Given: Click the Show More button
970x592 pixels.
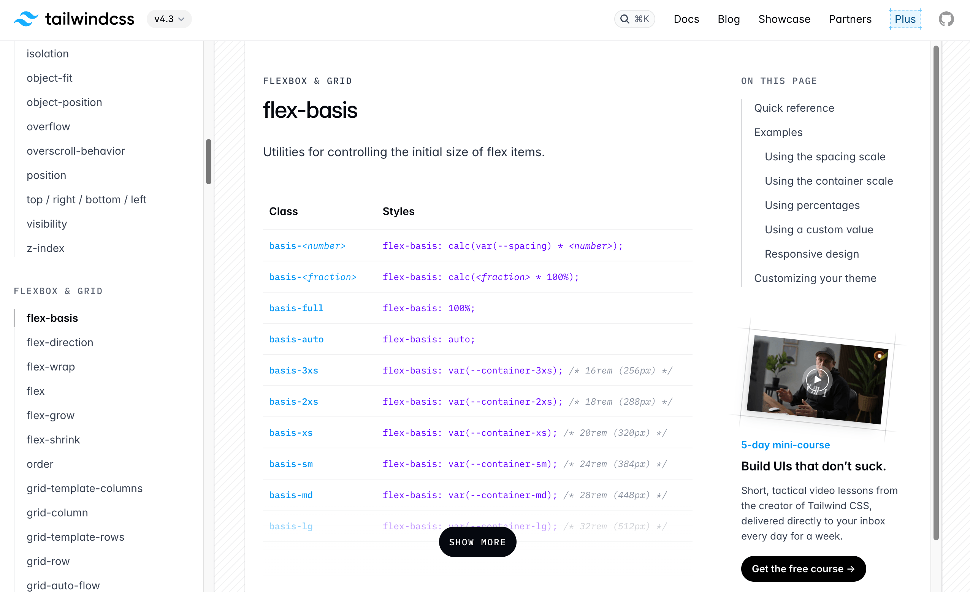Looking at the screenshot, I should tap(477, 542).
